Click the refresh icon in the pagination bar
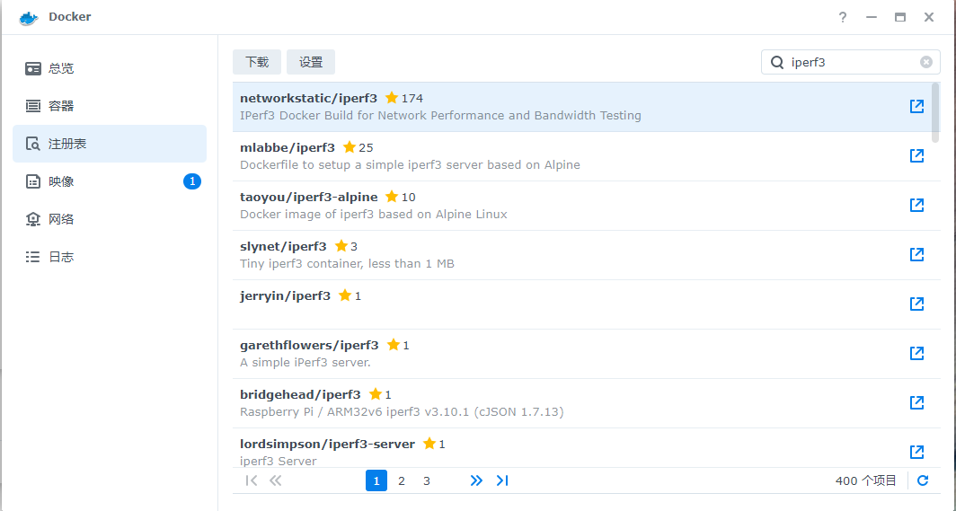 click(923, 481)
